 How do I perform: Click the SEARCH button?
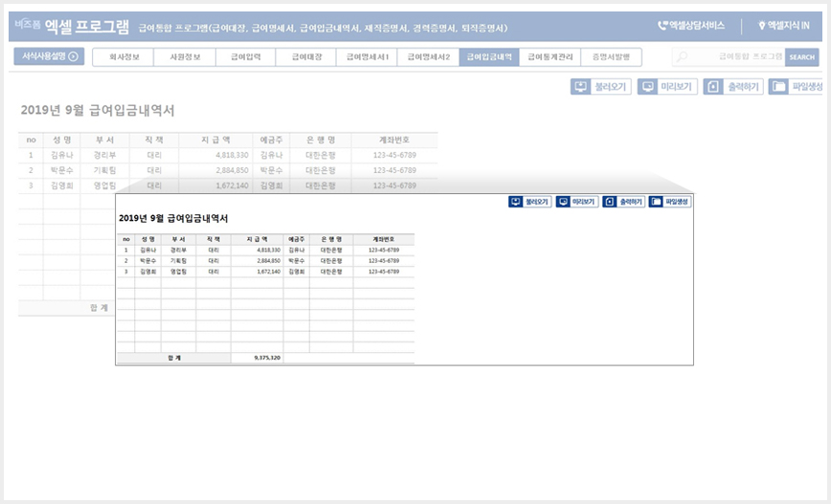[x=801, y=57]
